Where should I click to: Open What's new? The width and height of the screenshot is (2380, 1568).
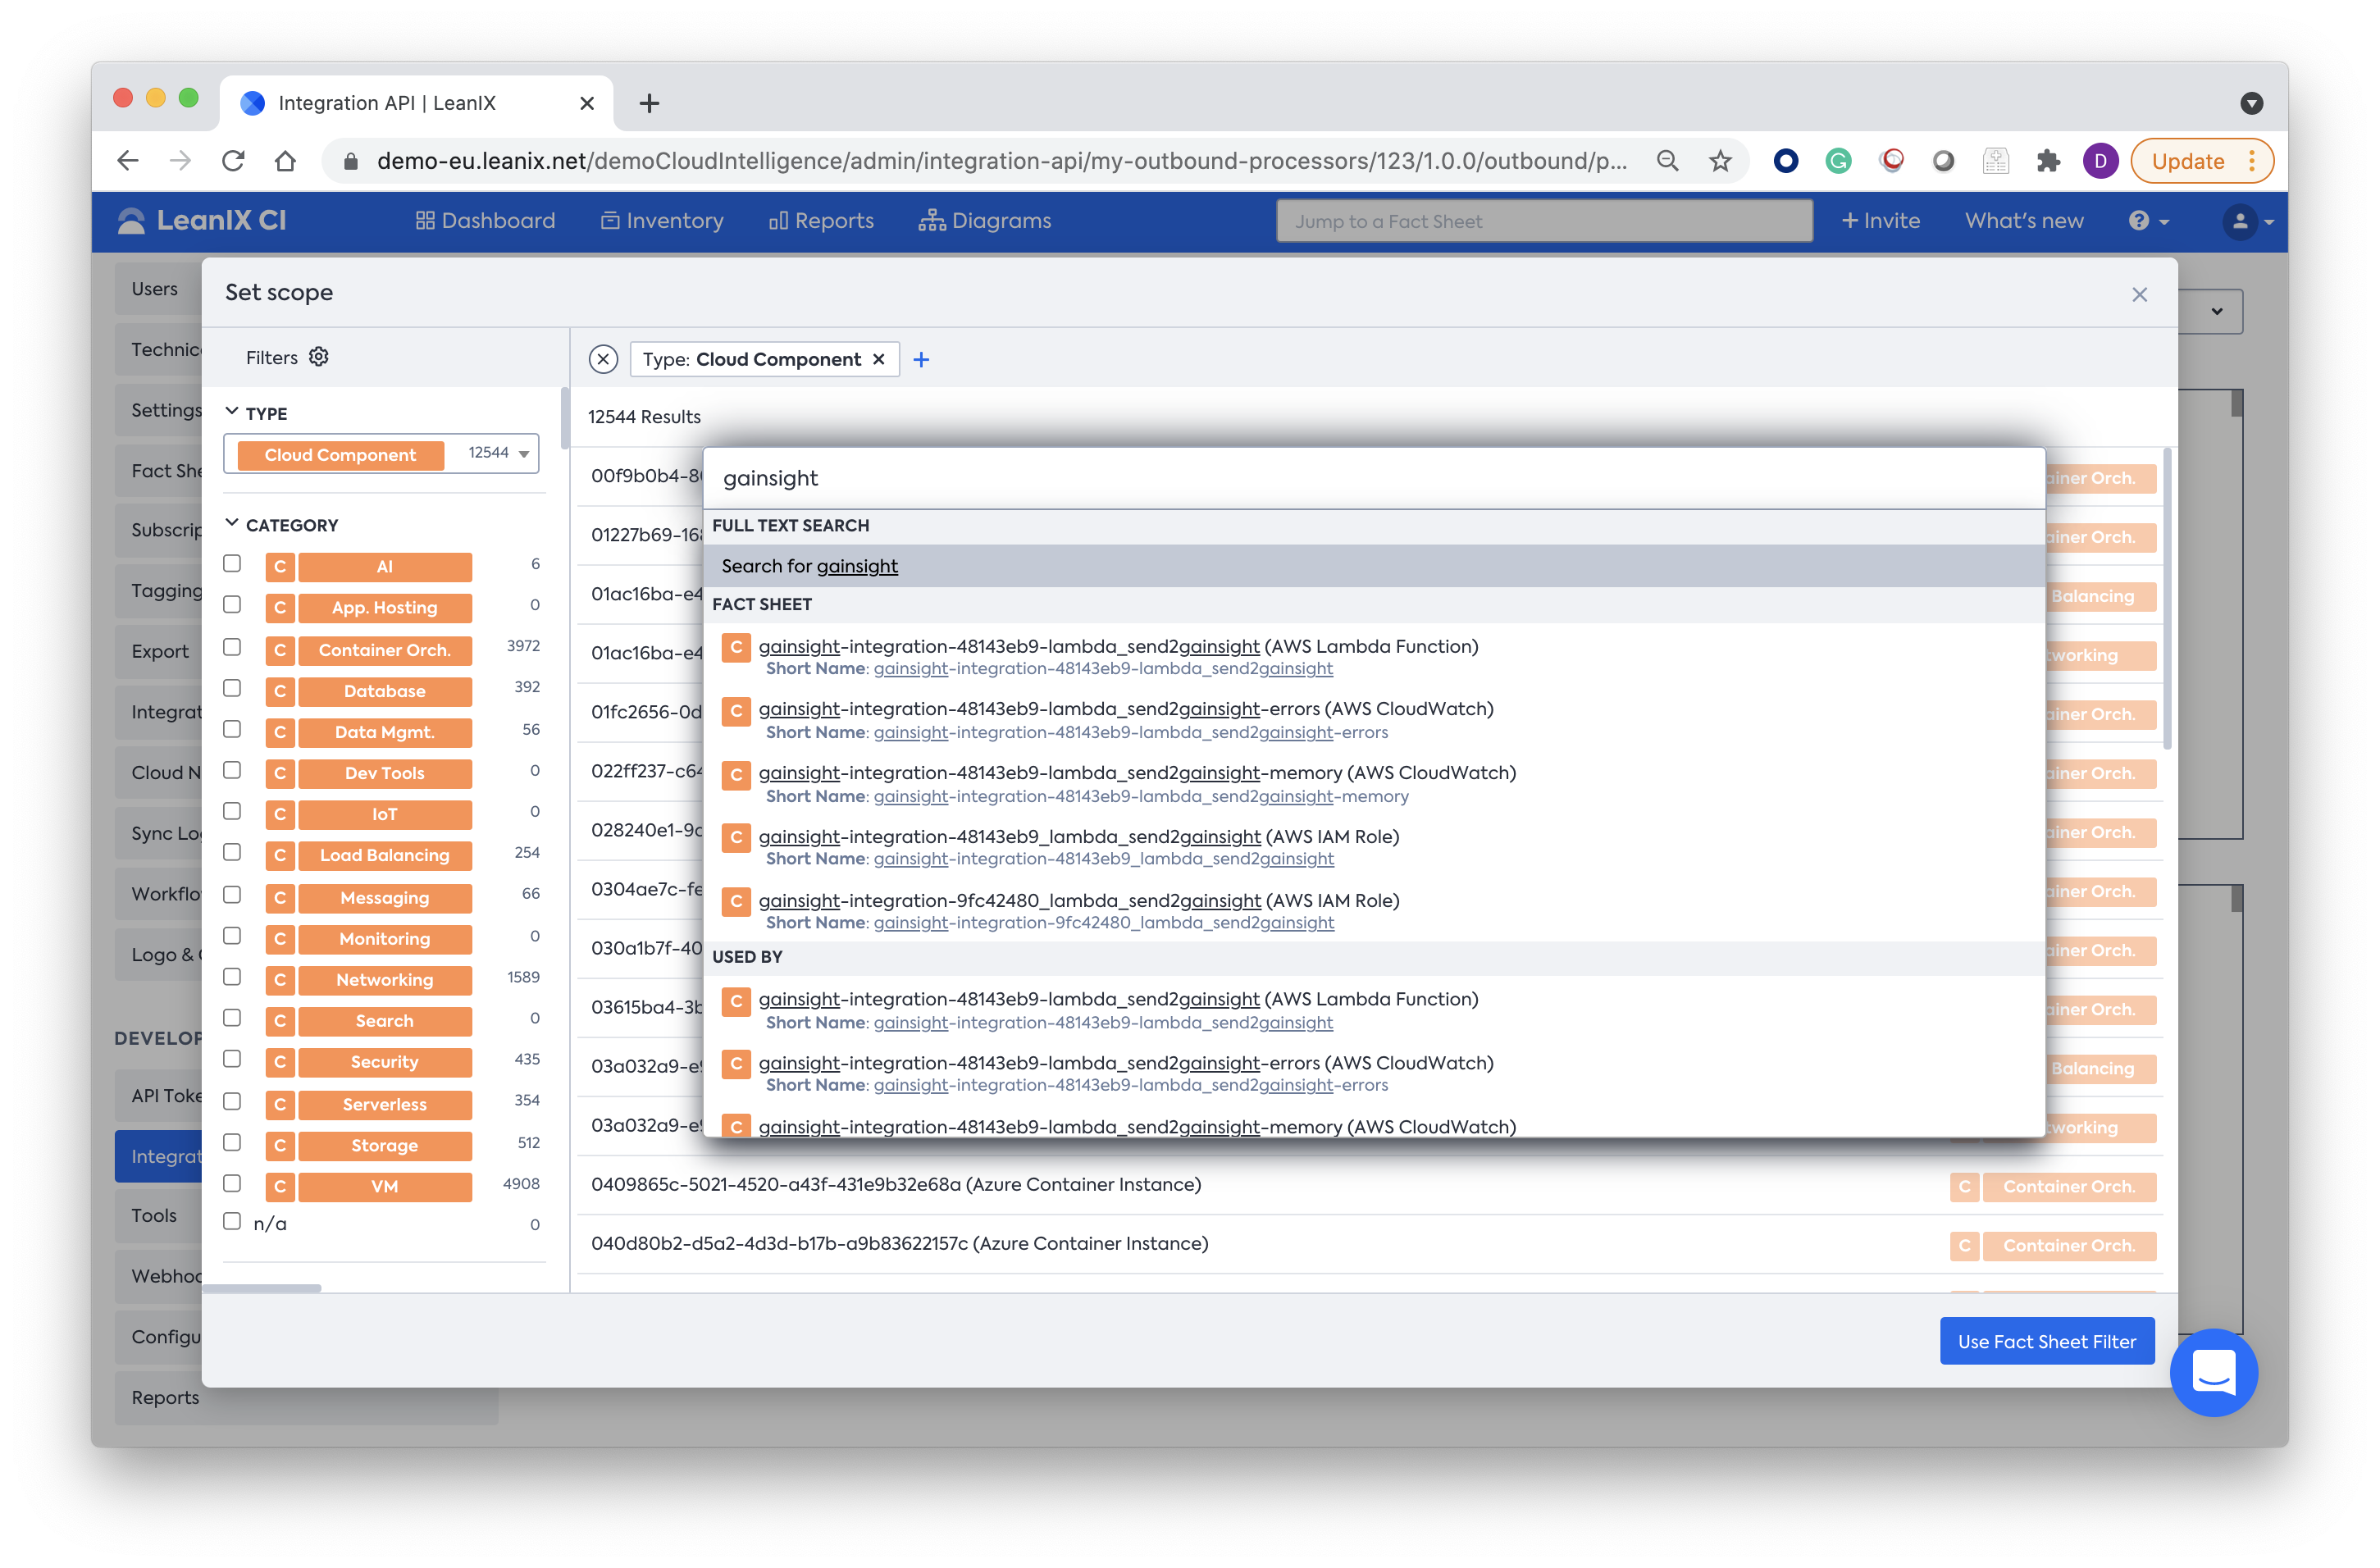[x=2024, y=221]
